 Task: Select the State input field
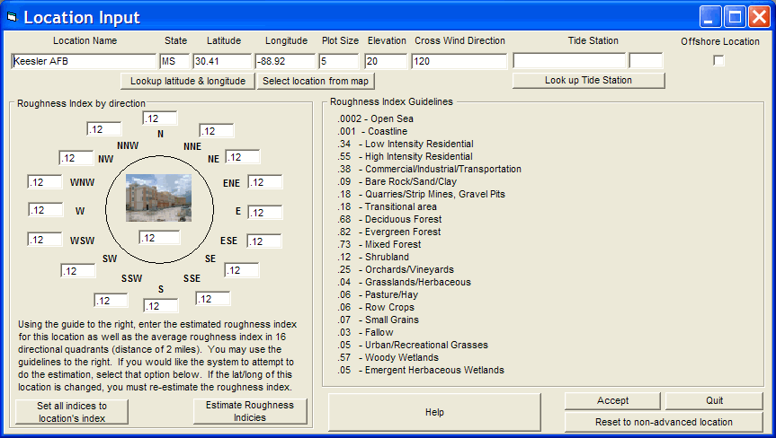pyautogui.click(x=174, y=61)
